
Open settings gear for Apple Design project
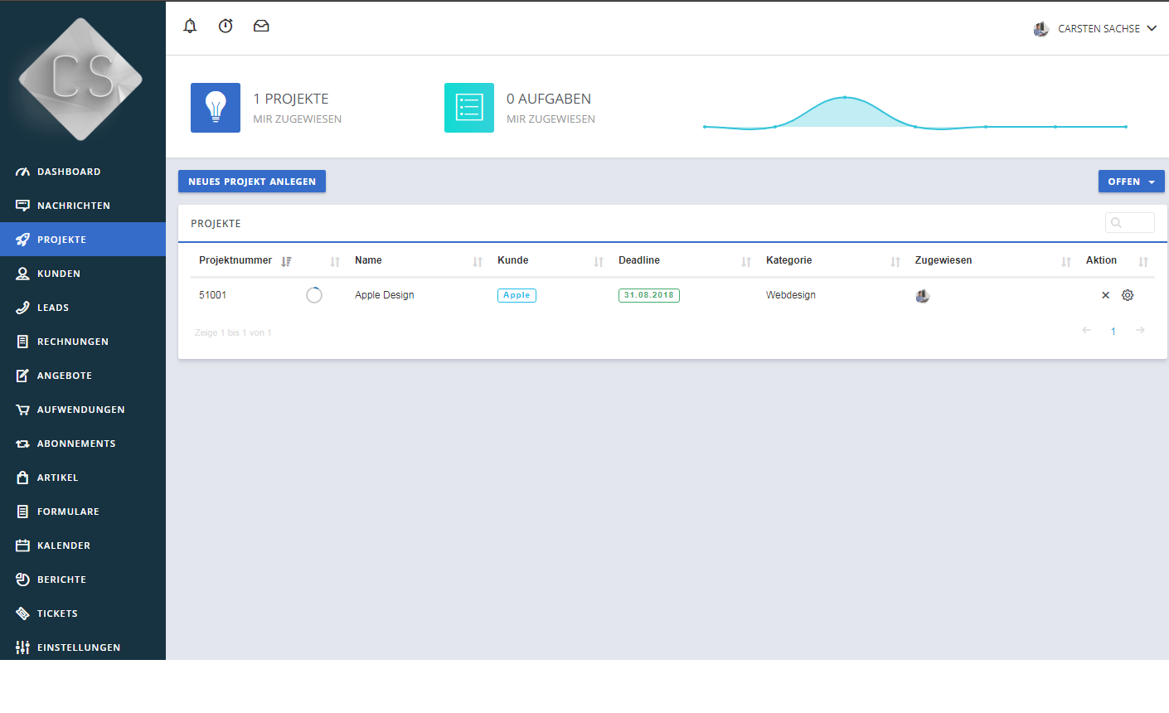1128,295
